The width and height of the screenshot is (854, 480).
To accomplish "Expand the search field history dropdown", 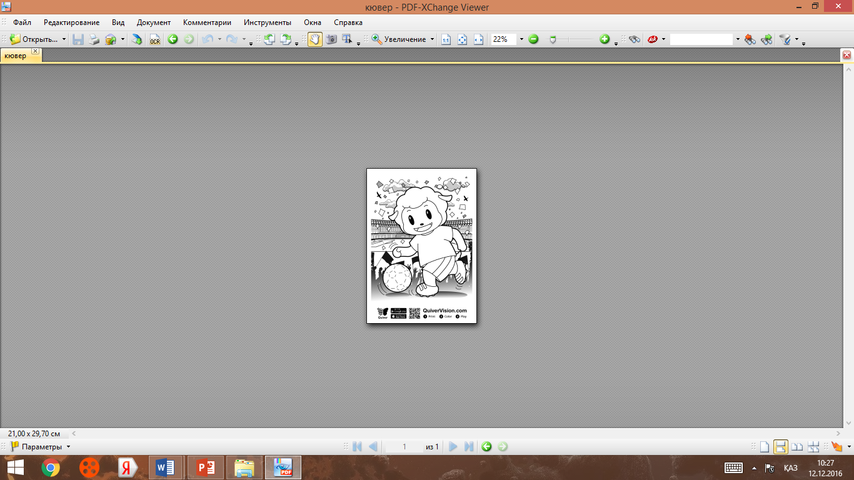I will pyautogui.click(x=738, y=39).
